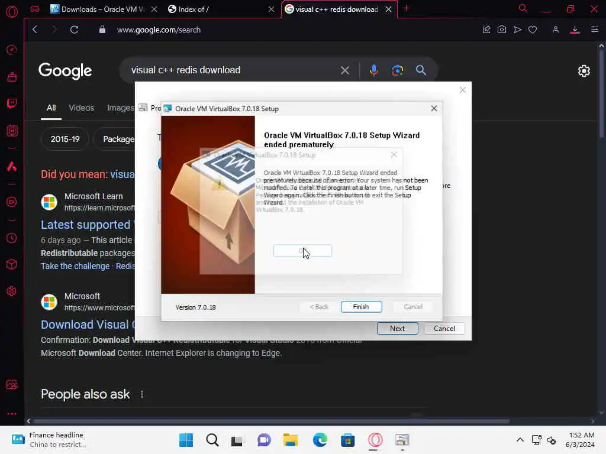Open the sidebar player icon
The image size is (606, 454).
pos(12,202)
